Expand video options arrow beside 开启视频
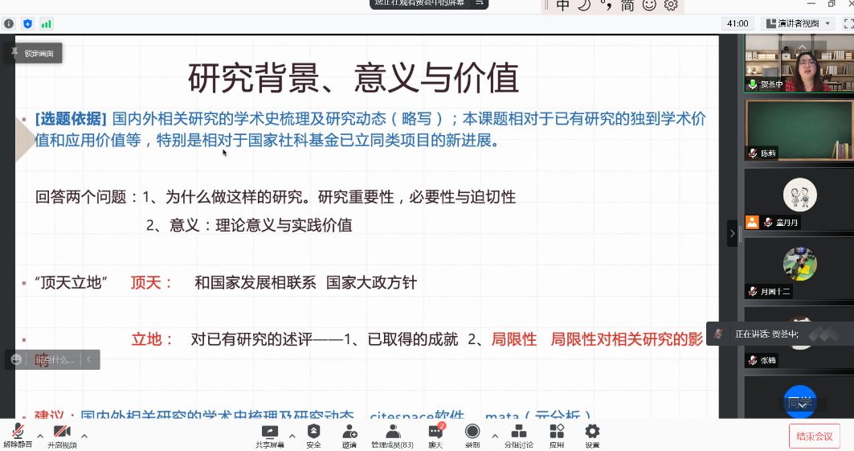The image size is (854, 451). coord(84,437)
